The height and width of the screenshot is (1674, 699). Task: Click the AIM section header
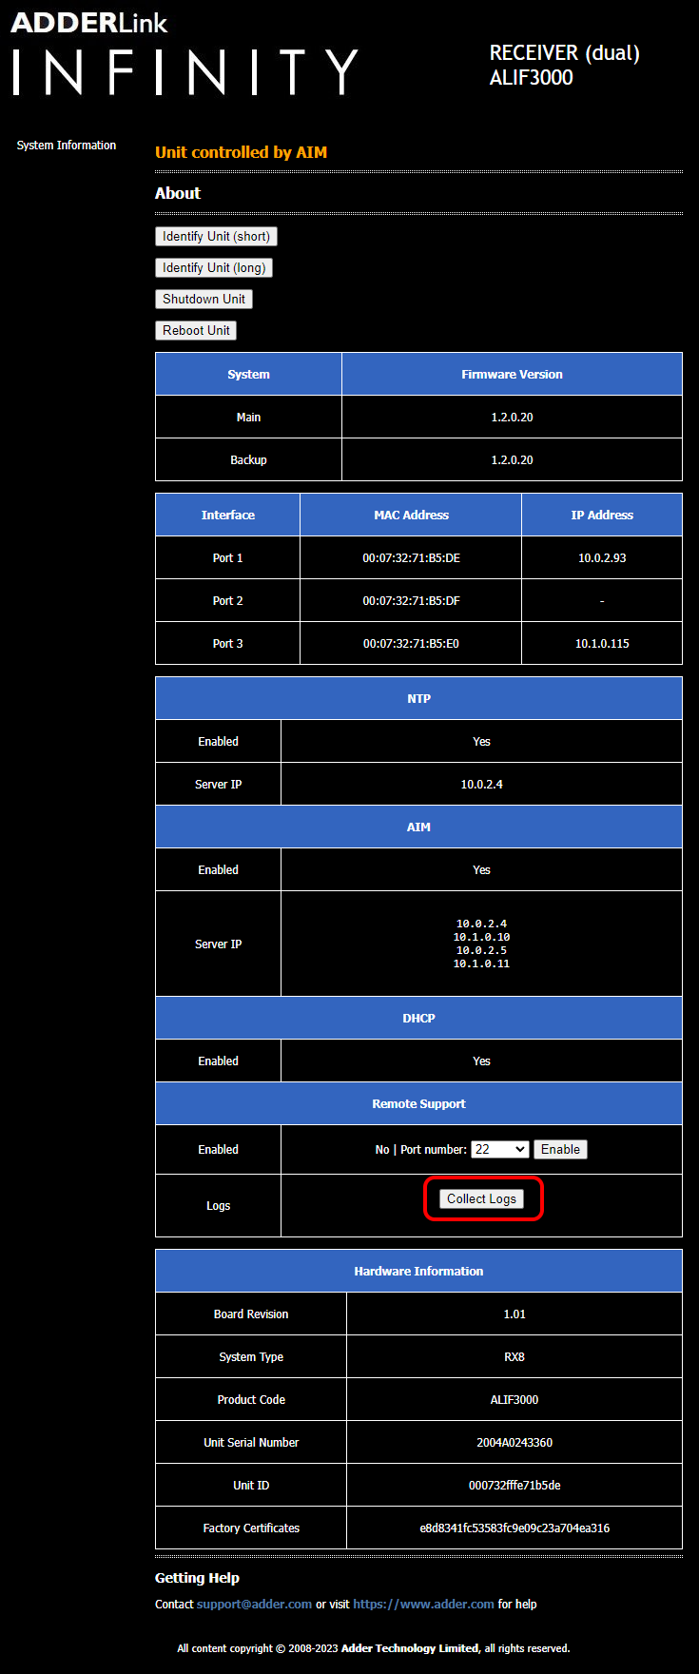click(x=418, y=827)
